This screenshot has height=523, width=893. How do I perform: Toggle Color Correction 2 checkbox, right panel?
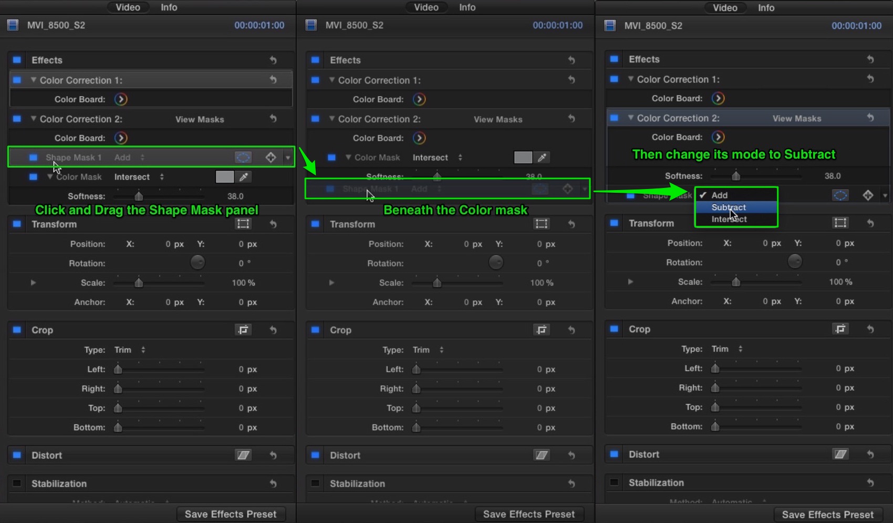[x=614, y=118]
